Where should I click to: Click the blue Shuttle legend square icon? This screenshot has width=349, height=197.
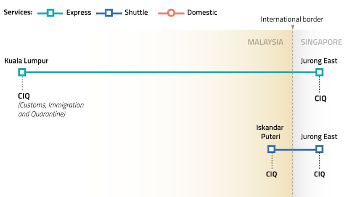coord(108,13)
